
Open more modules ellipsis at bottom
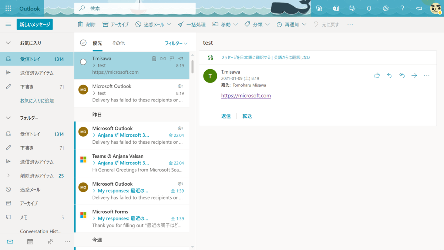click(x=67, y=241)
